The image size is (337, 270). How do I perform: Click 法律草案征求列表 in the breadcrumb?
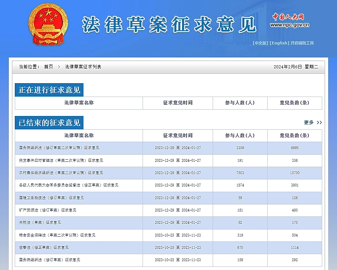[x=83, y=67]
